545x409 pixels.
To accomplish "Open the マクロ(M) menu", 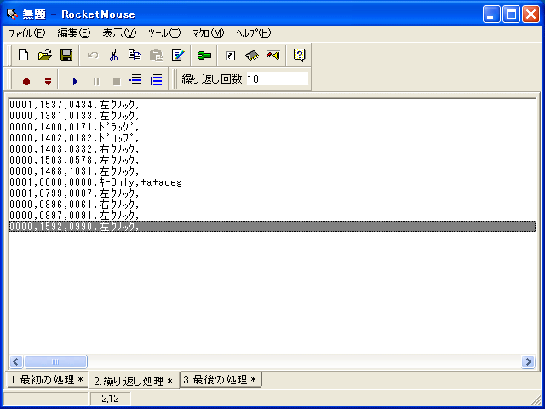I will [209, 33].
